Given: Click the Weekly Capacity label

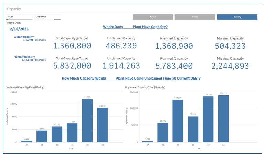Looking at the screenshot, I should (24, 37).
